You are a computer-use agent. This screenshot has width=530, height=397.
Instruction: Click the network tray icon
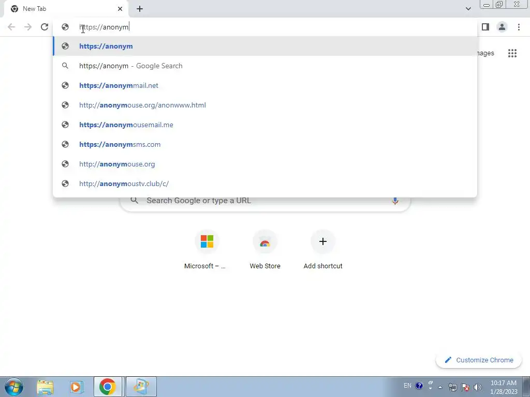452,387
